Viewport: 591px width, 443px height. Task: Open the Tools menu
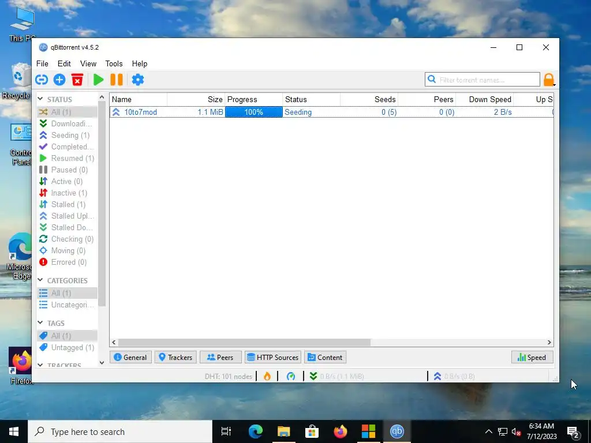click(114, 63)
